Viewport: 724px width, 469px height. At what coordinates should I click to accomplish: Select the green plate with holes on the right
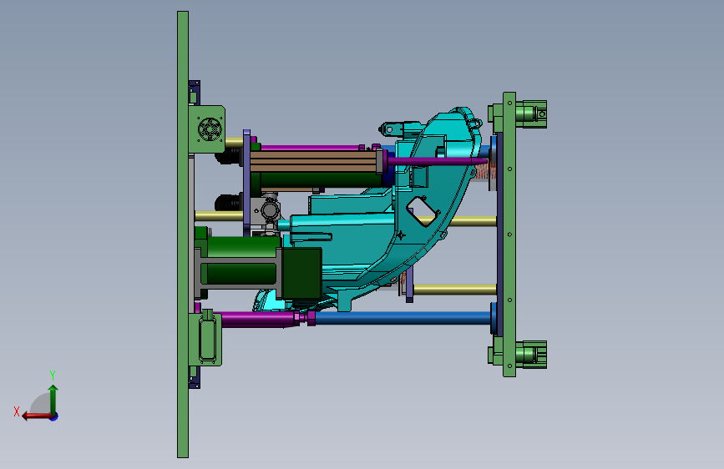tap(509, 234)
